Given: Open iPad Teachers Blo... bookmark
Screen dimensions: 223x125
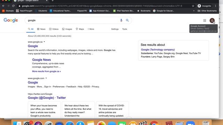Looking at the screenshot, I should [x=123, y=11].
